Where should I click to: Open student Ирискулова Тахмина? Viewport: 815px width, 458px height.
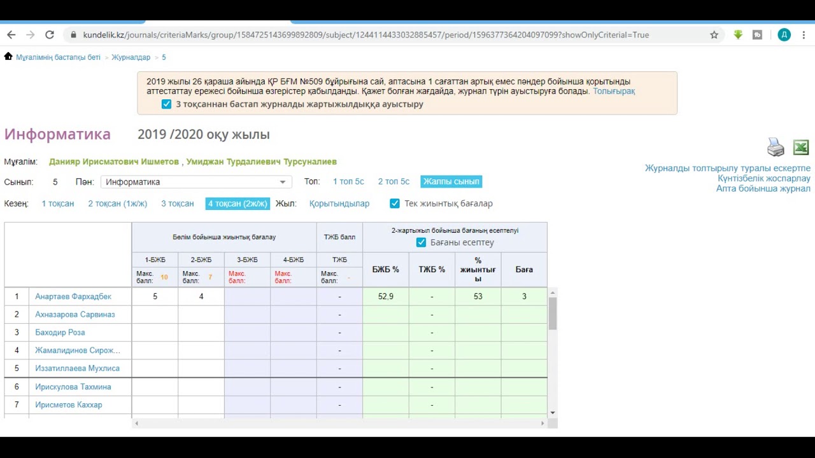pyautogui.click(x=73, y=387)
